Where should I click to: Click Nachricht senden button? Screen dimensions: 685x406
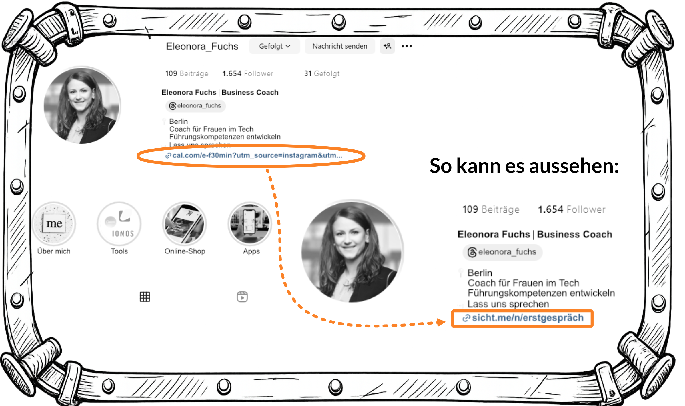tap(339, 46)
